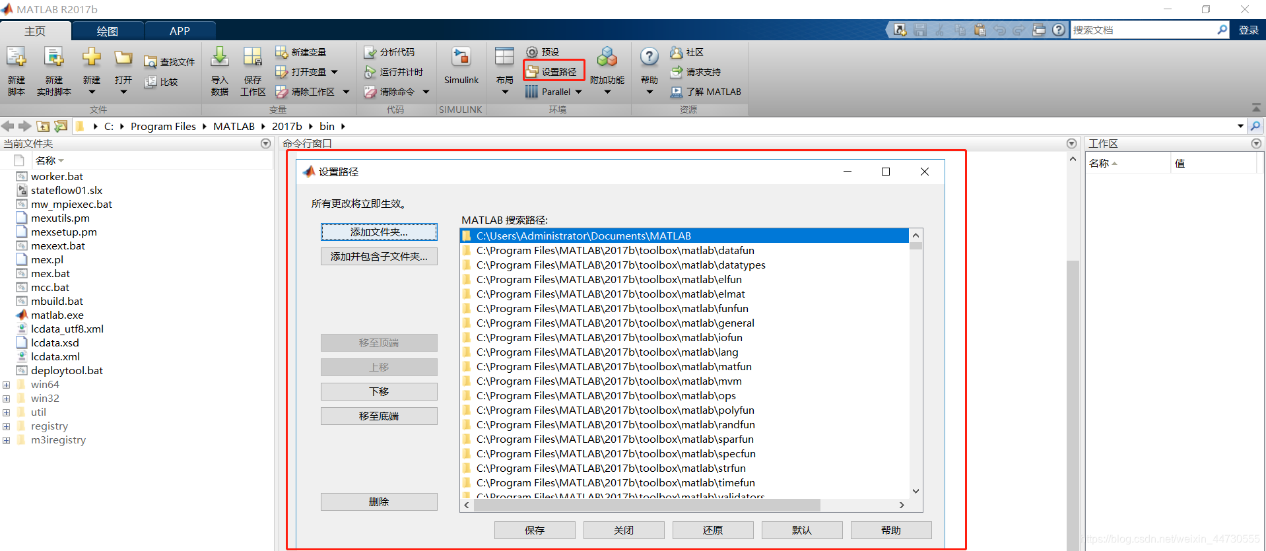This screenshot has width=1266, height=551.
Task: Switch to the Plots (绘图) tab
Action: pyautogui.click(x=107, y=31)
